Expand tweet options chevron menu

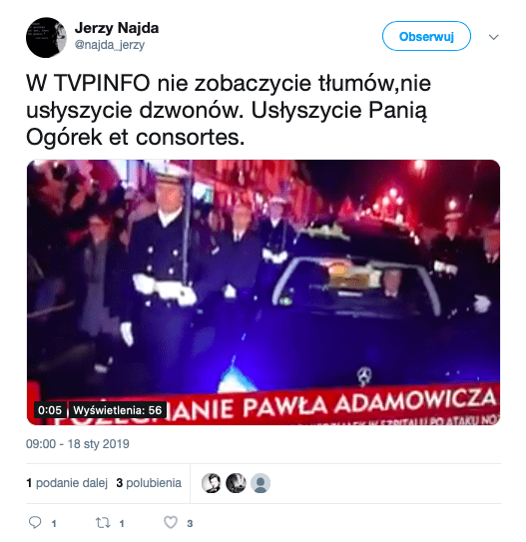click(493, 37)
